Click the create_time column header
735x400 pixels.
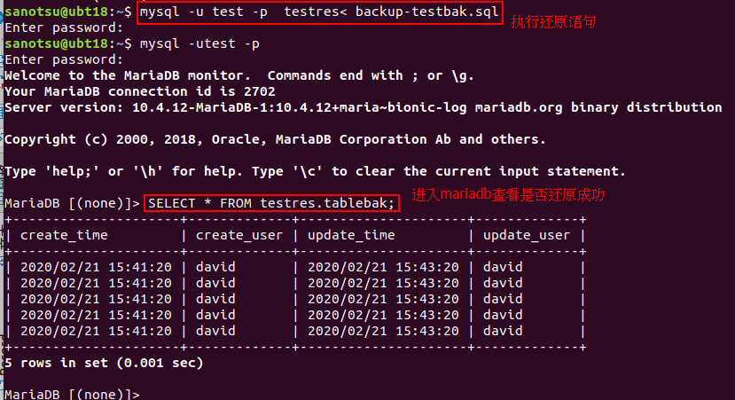click(x=63, y=235)
